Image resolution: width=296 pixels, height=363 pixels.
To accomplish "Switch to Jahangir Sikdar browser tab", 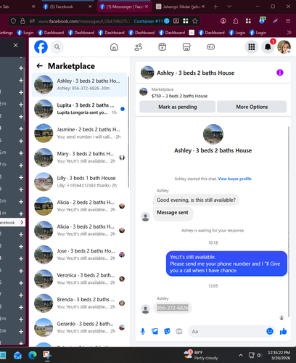I will click(x=180, y=7).
